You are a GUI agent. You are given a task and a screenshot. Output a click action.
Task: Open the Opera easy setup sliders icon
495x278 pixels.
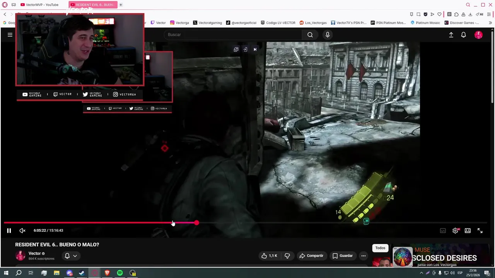pos(489,14)
